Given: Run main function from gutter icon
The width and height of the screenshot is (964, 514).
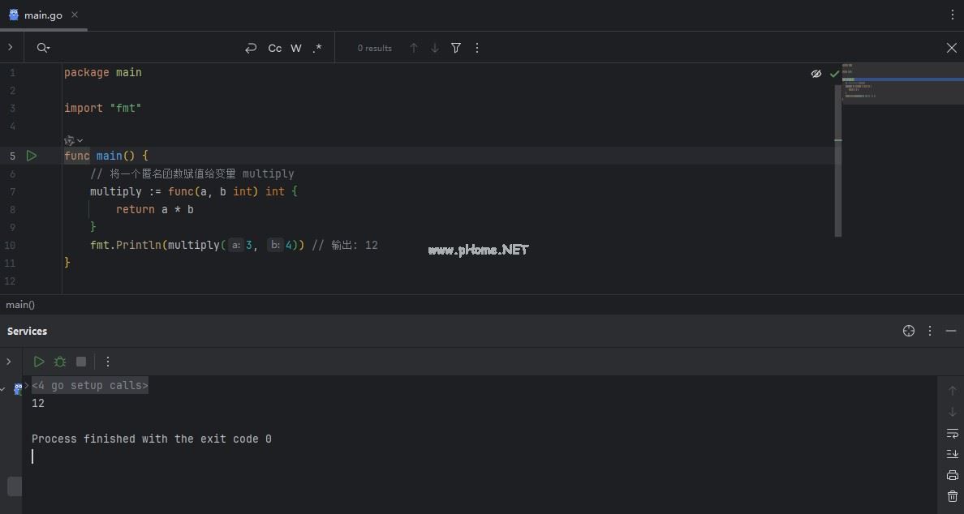Looking at the screenshot, I should (32, 156).
